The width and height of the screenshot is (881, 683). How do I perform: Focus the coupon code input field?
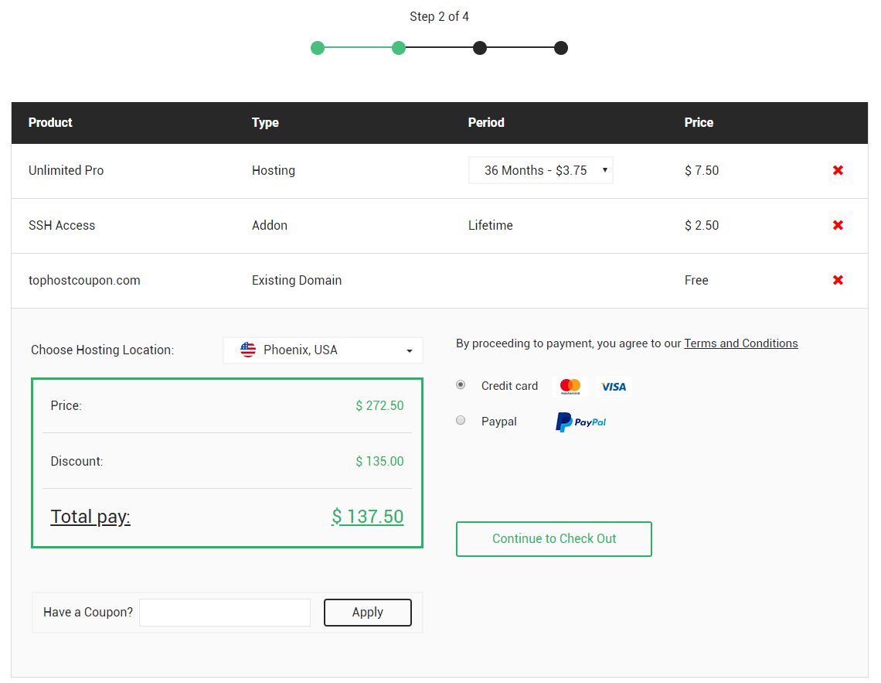pyautogui.click(x=225, y=612)
